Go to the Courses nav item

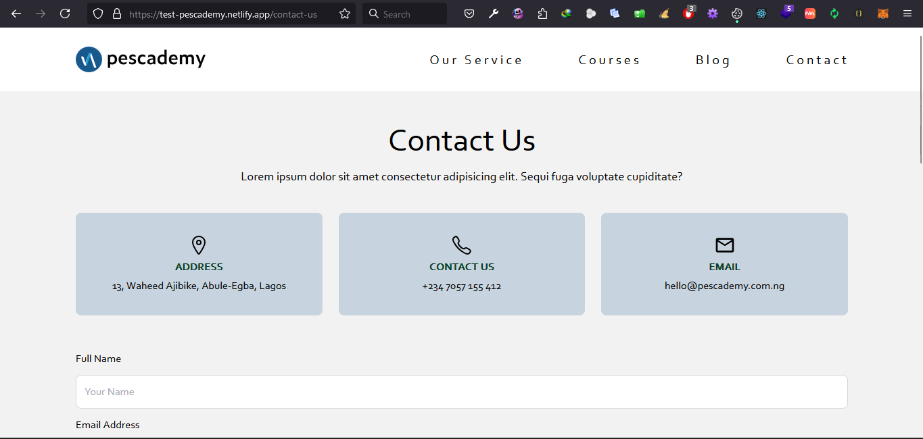click(609, 60)
